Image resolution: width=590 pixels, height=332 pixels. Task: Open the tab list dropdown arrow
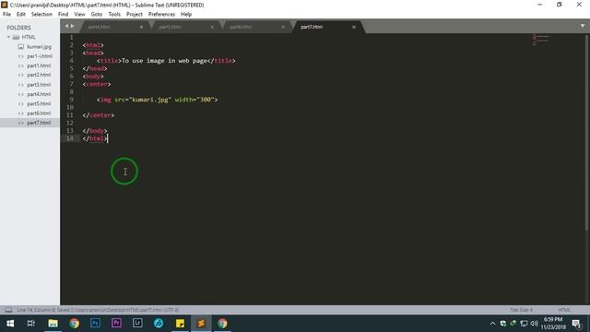coord(583,26)
